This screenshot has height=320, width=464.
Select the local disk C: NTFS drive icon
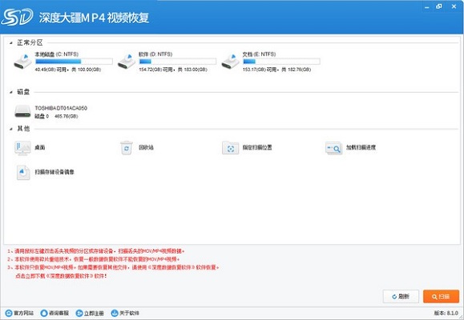coord(23,62)
